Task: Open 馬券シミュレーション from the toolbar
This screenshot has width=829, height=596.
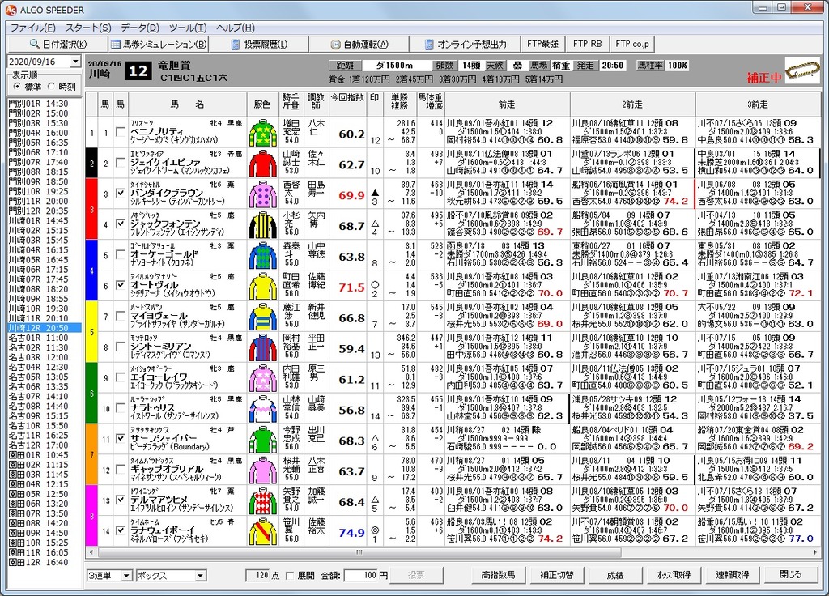Action: tap(158, 45)
